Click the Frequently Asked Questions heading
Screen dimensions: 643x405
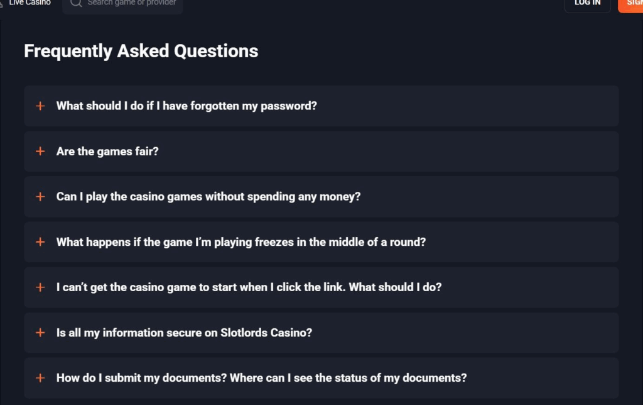point(140,51)
